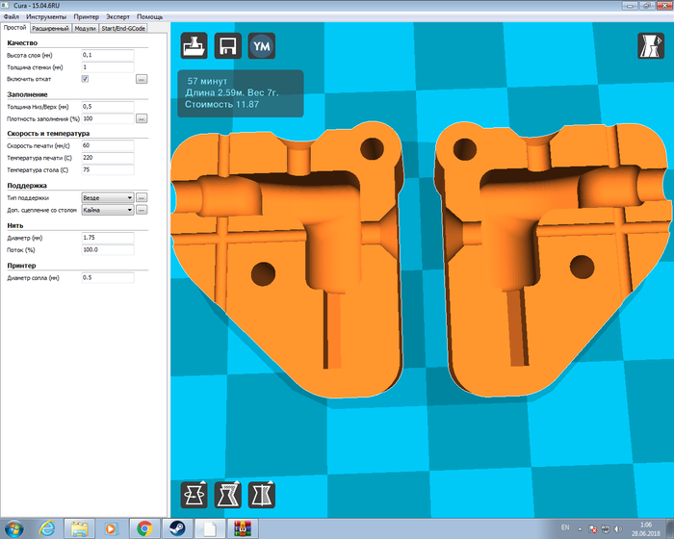
Task: Open fill density ellipsis settings button
Action: click(141, 118)
